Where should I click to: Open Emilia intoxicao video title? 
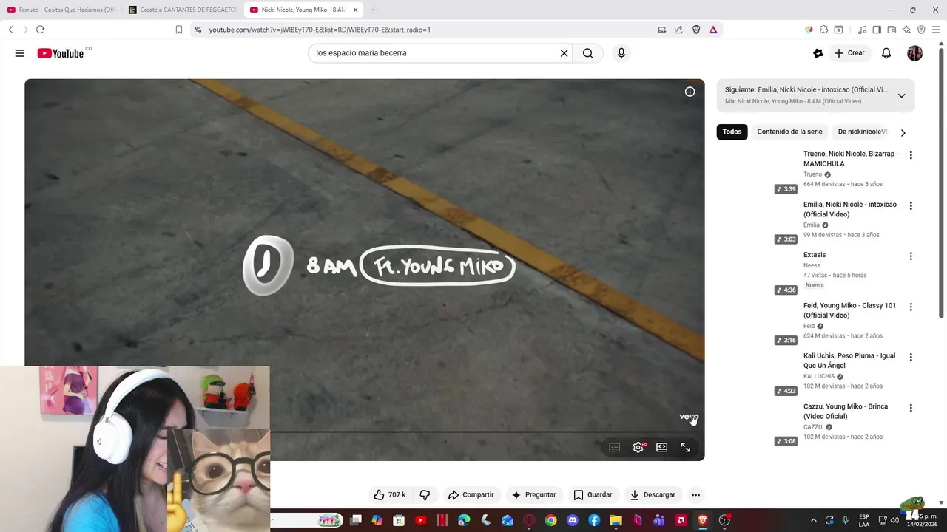(850, 209)
